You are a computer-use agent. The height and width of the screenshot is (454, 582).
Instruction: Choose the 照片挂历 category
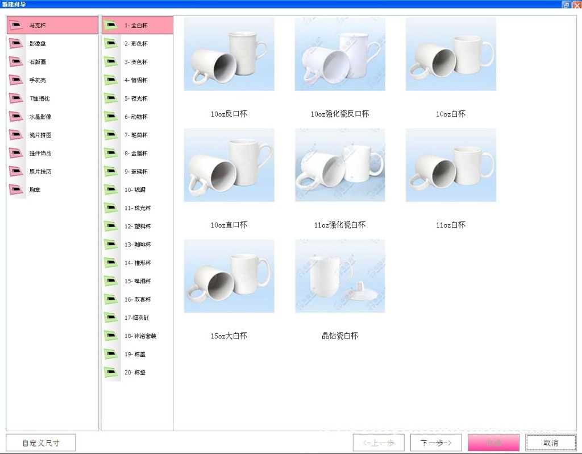(40, 171)
